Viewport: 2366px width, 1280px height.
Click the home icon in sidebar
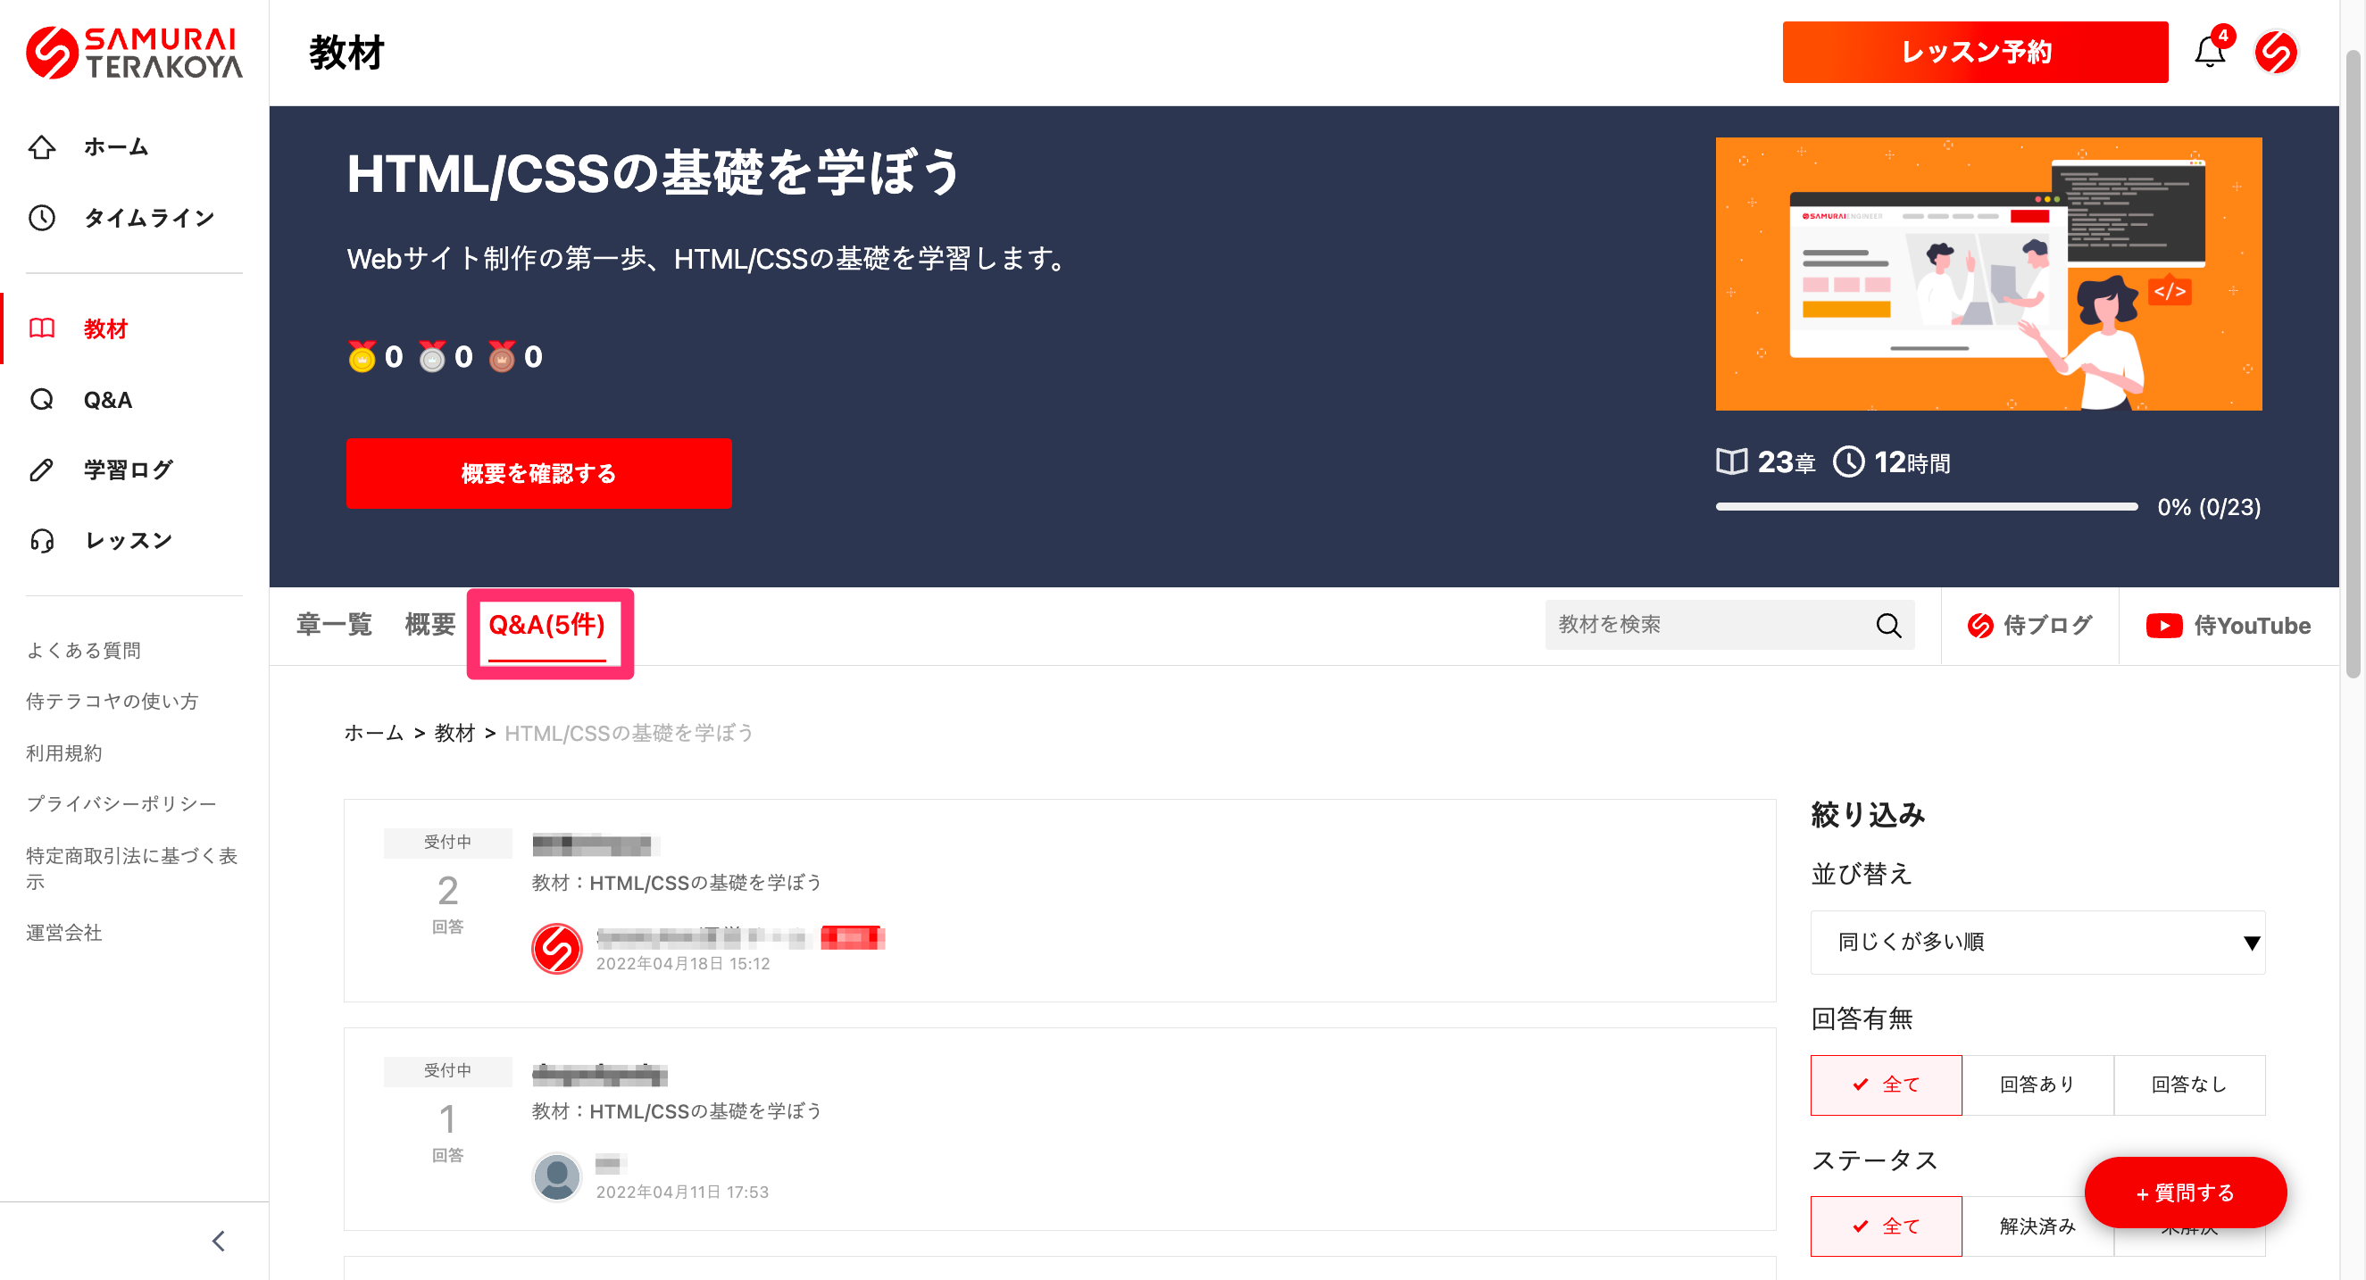(42, 147)
